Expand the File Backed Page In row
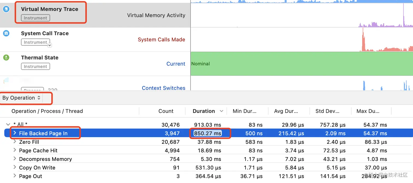 click(x=15, y=133)
